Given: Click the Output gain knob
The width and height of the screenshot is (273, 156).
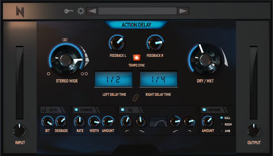Looking at the screenshot, I should point(253,130).
